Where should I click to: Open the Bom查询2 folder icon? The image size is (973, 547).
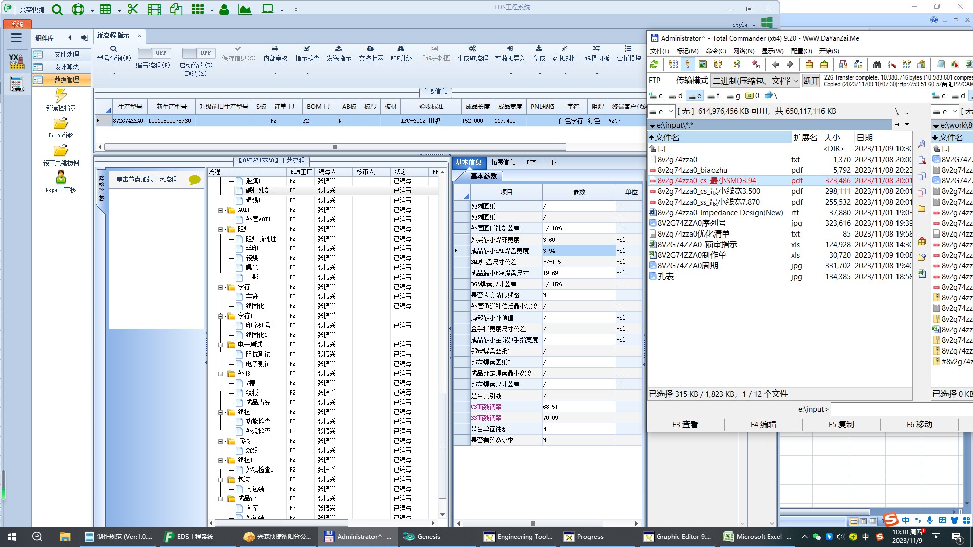coord(61,124)
